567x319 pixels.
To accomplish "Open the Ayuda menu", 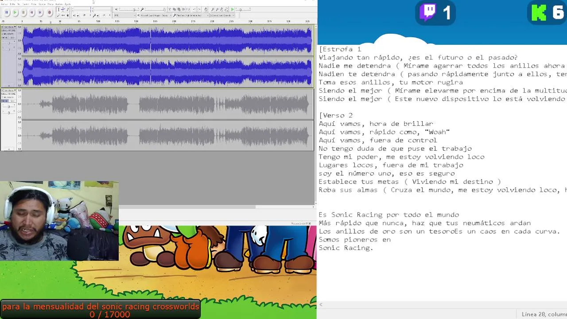I will pos(68,4).
